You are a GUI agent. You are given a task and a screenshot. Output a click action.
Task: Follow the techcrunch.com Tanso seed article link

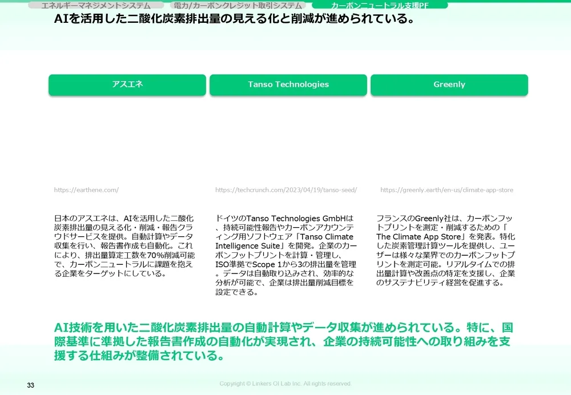(285, 190)
